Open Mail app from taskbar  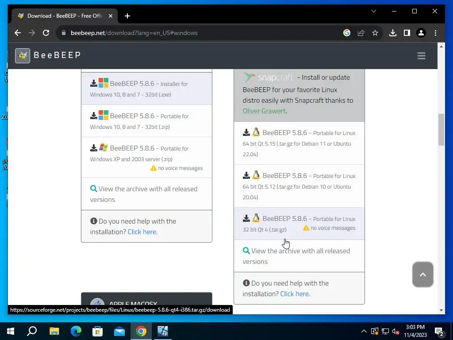(x=119, y=331)
